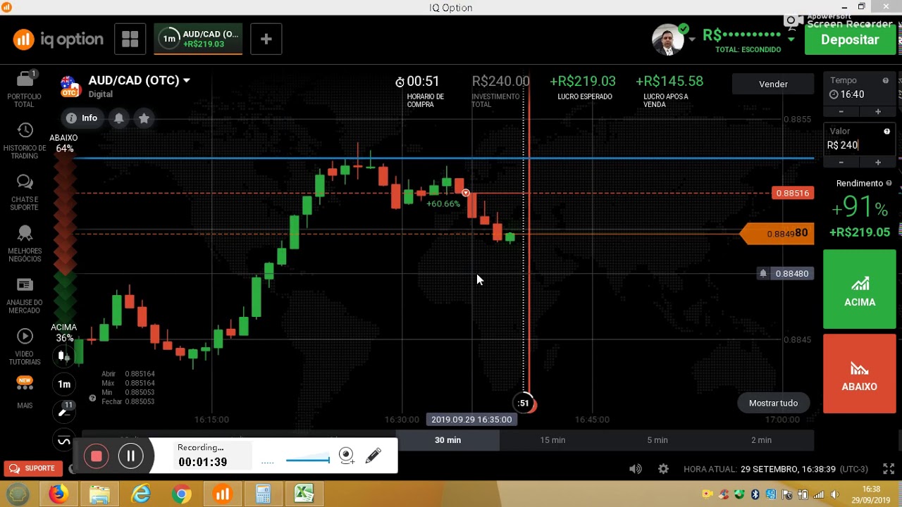The height and width of the screenshot is (507, 902).
Task: Stop the screen recording
Action: [97, 456]
